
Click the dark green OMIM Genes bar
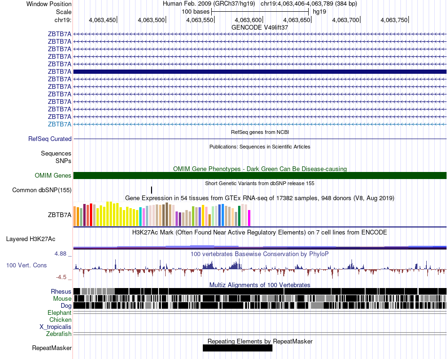pyautogui.click(x=260, y=176)
